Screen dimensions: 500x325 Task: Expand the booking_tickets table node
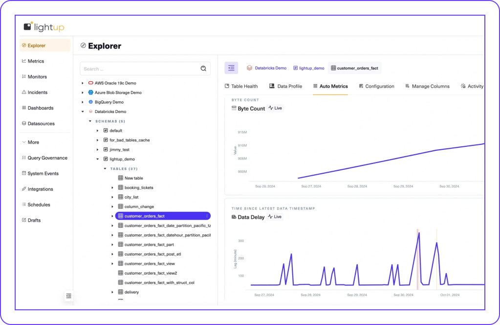coord(112,187)
